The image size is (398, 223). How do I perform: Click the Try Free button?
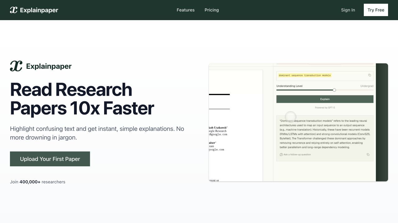point(376,10)
